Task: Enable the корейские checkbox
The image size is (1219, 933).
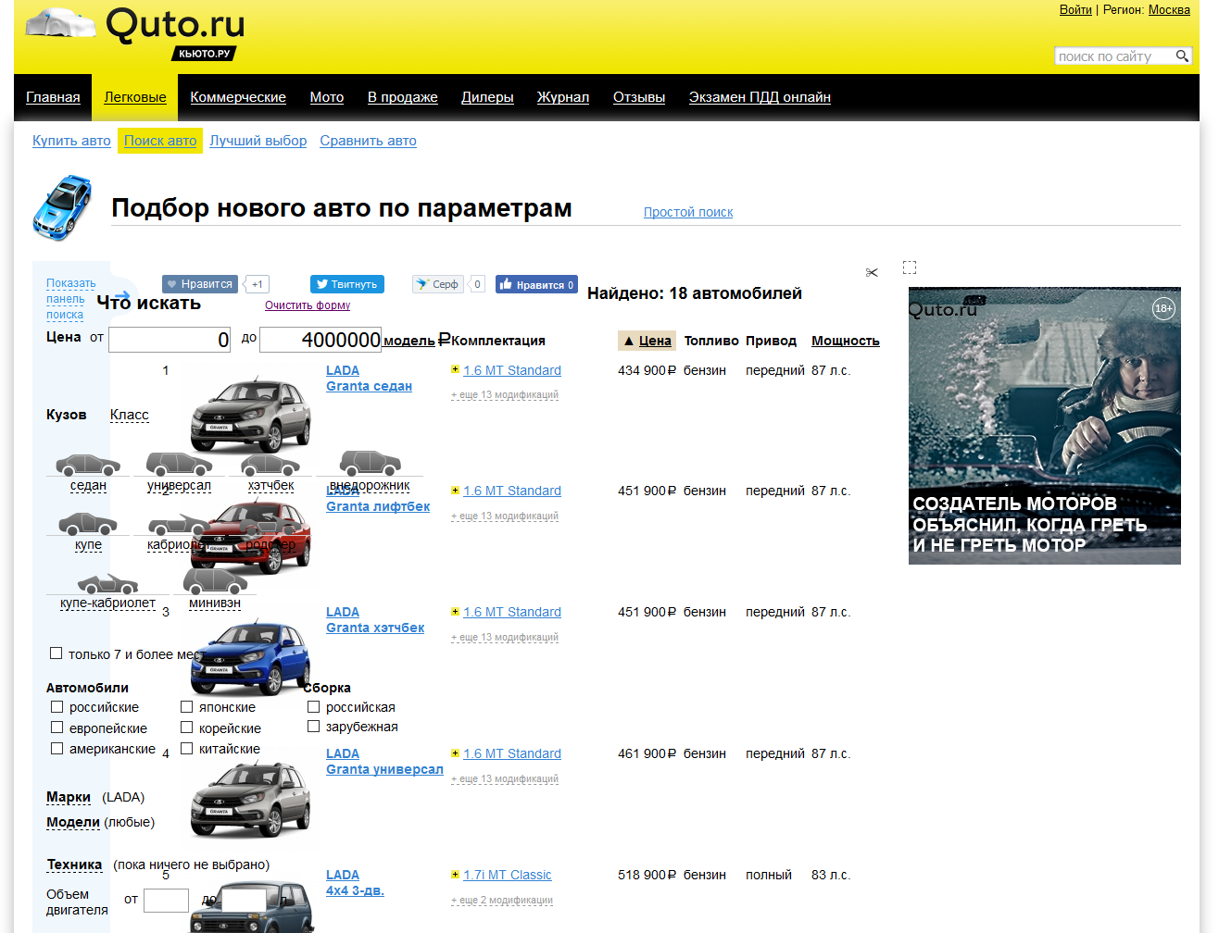Action: pyautogui.click(x=186, y=728)
